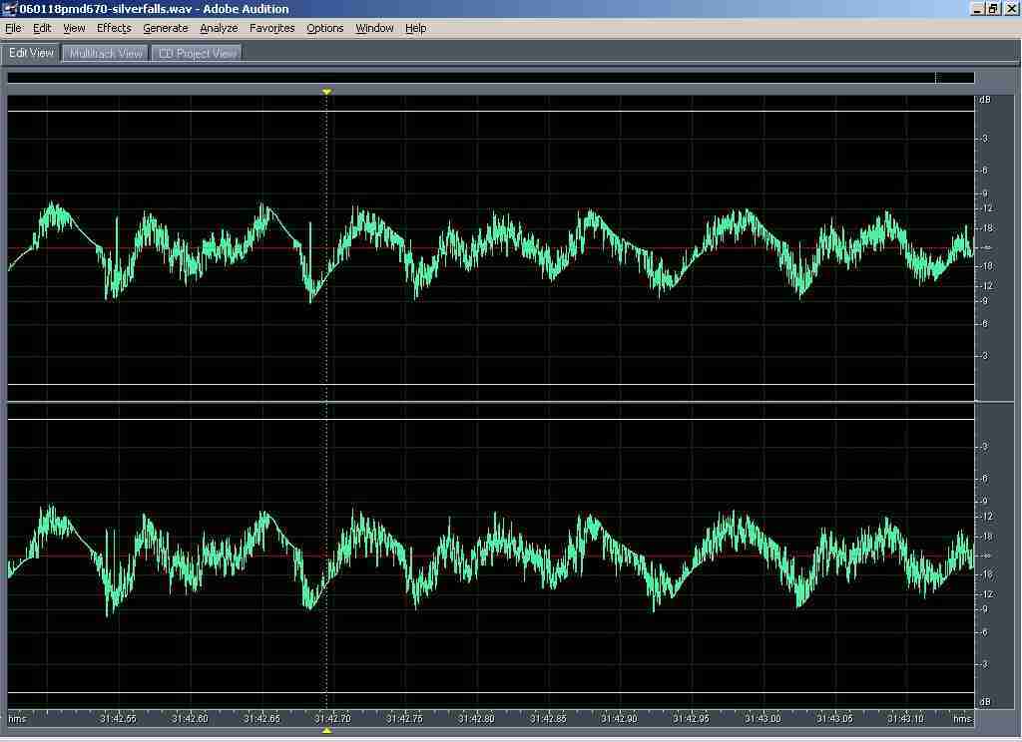Restore down the Adobe Audition window
Screen dimensions: 1022x742
[993, 9]
